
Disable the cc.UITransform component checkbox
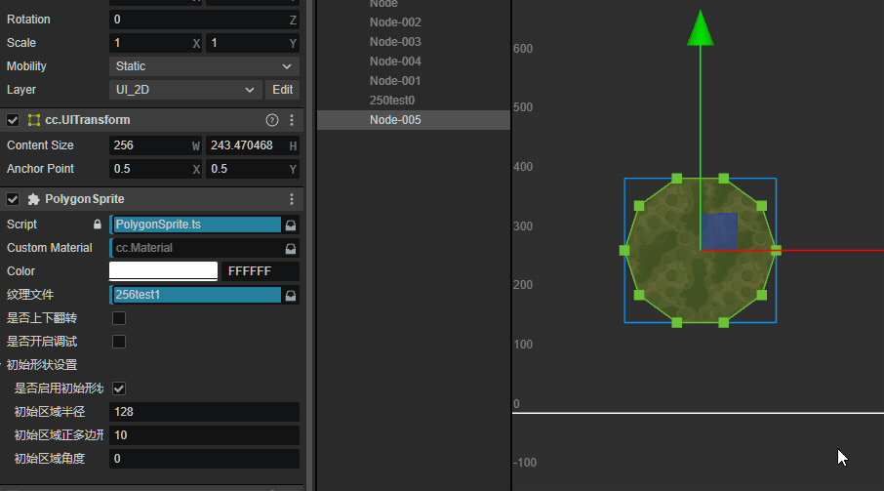tap(13, 120)
